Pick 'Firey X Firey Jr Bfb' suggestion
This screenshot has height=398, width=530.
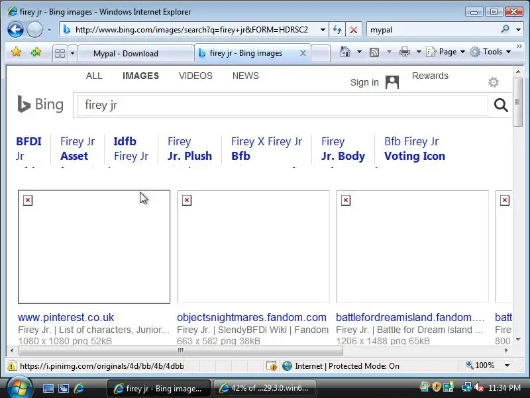(266, 149)
